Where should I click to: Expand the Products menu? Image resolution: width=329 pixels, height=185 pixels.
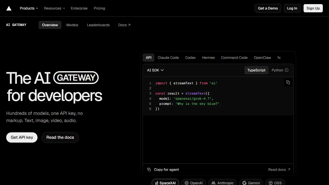click(29, 8)
